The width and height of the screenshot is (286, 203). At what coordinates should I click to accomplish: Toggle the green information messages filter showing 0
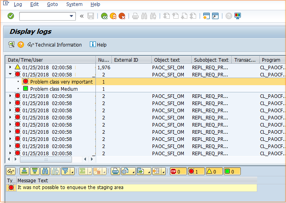232,171
